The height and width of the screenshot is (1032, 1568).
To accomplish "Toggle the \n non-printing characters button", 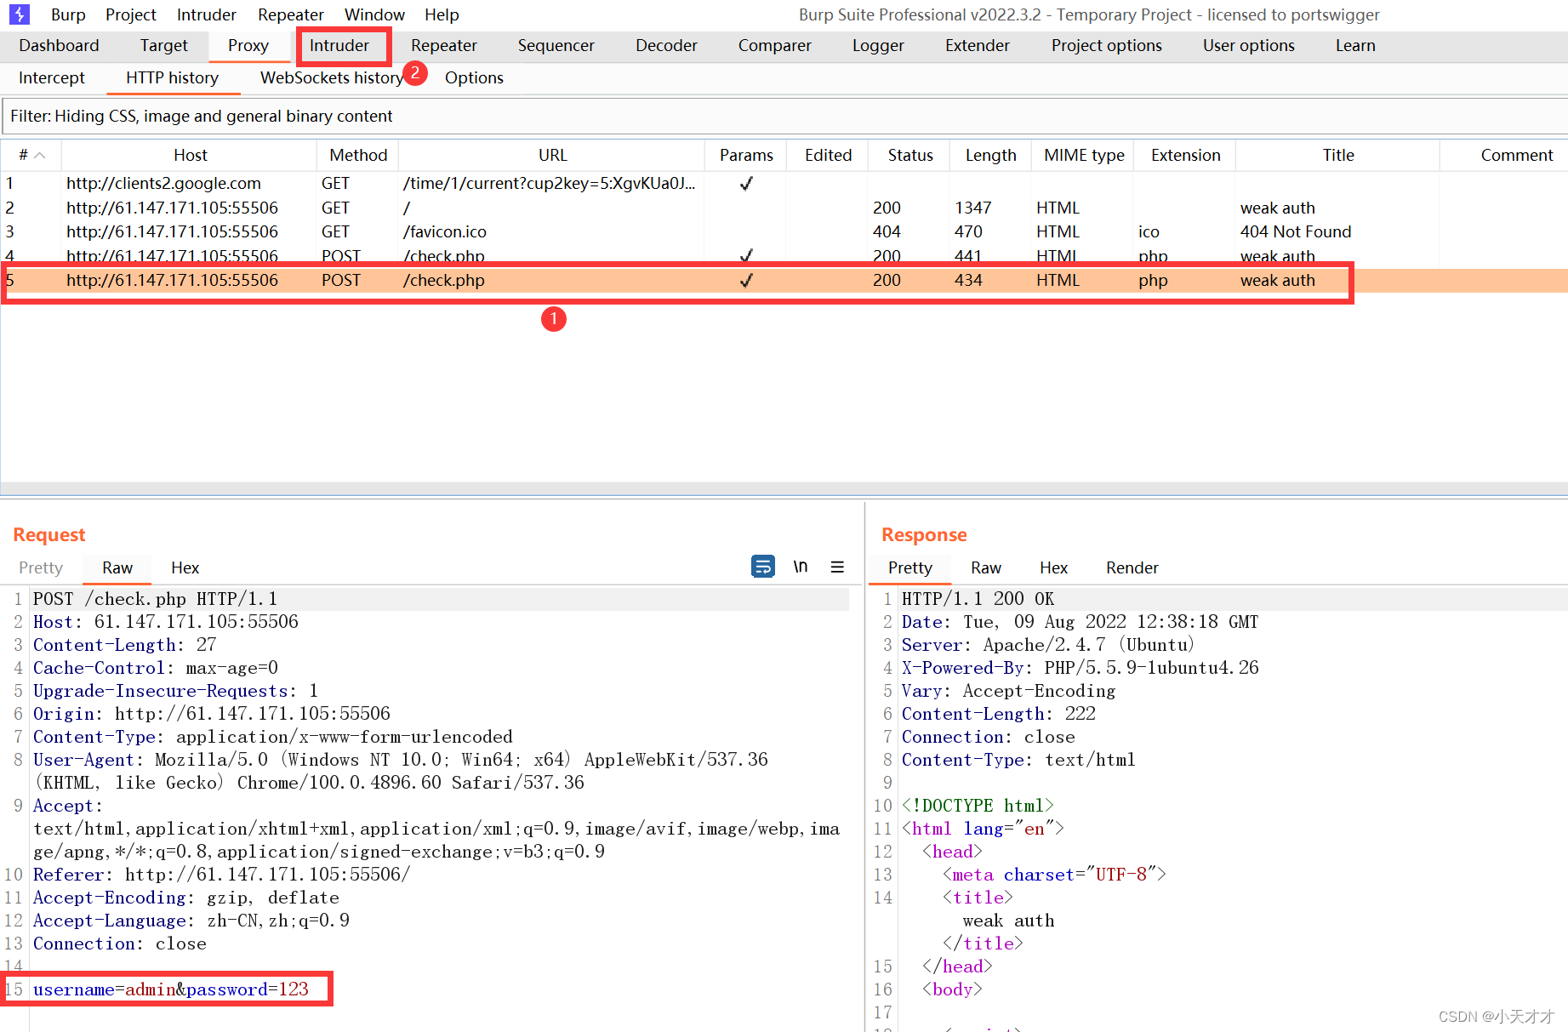I will point(801,567).
